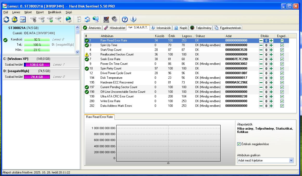This screenshot has width=302, height=176.
Task: Click the globe with disk toolbar icon
Action: 68,19
